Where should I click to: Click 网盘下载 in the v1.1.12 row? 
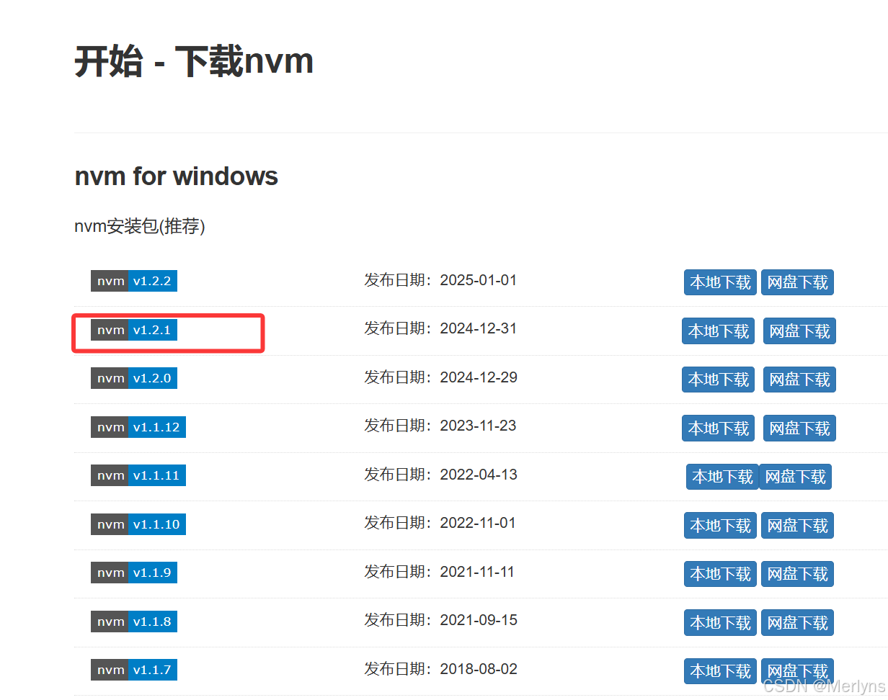(x=799, y=428)
